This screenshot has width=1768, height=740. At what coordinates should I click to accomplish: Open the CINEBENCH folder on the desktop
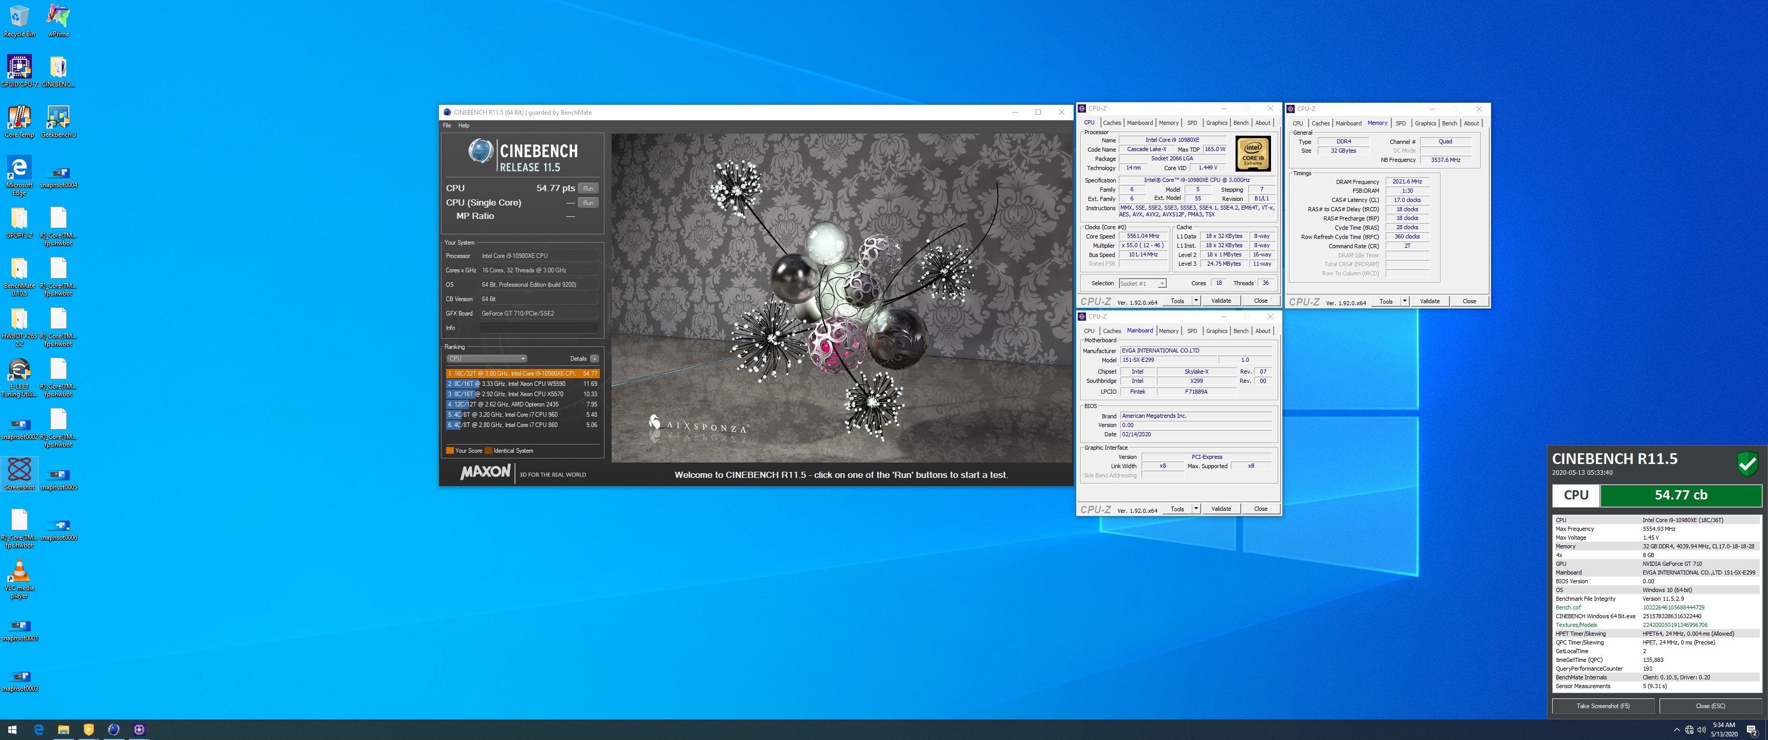click(x=59, y=71)
